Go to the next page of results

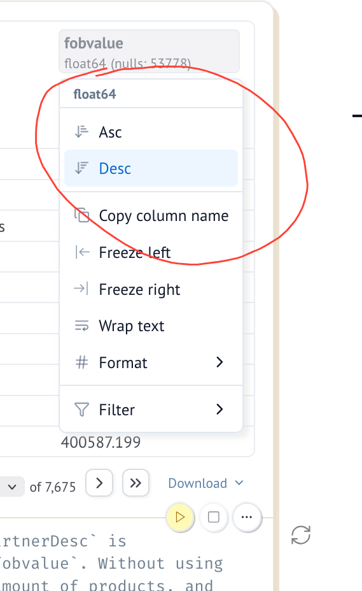click(99, 483)
